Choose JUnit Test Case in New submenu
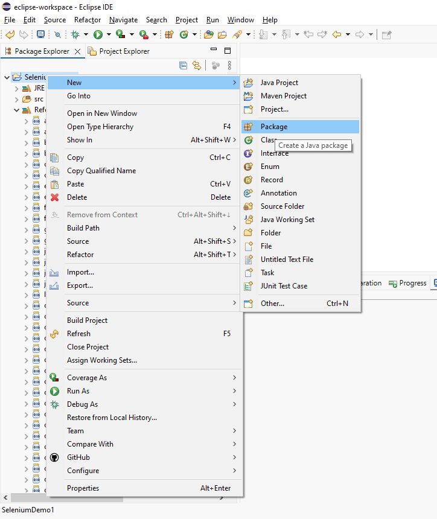The width and height of the screenshot is (437, 519). coord(300,286)
